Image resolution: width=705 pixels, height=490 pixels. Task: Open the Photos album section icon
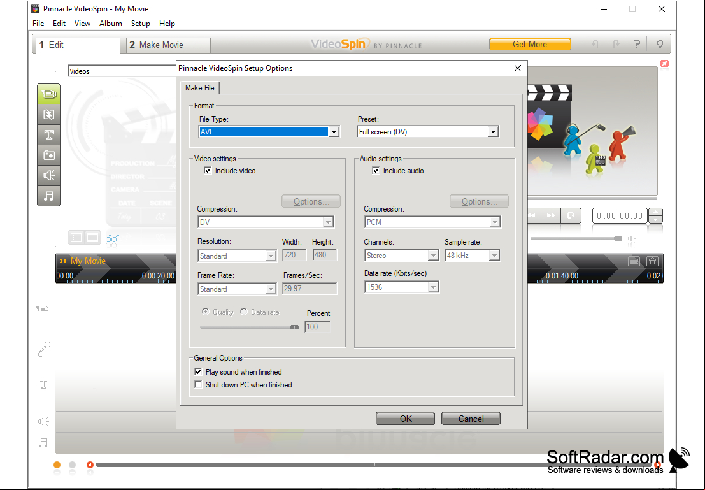(x=48, y=155)
